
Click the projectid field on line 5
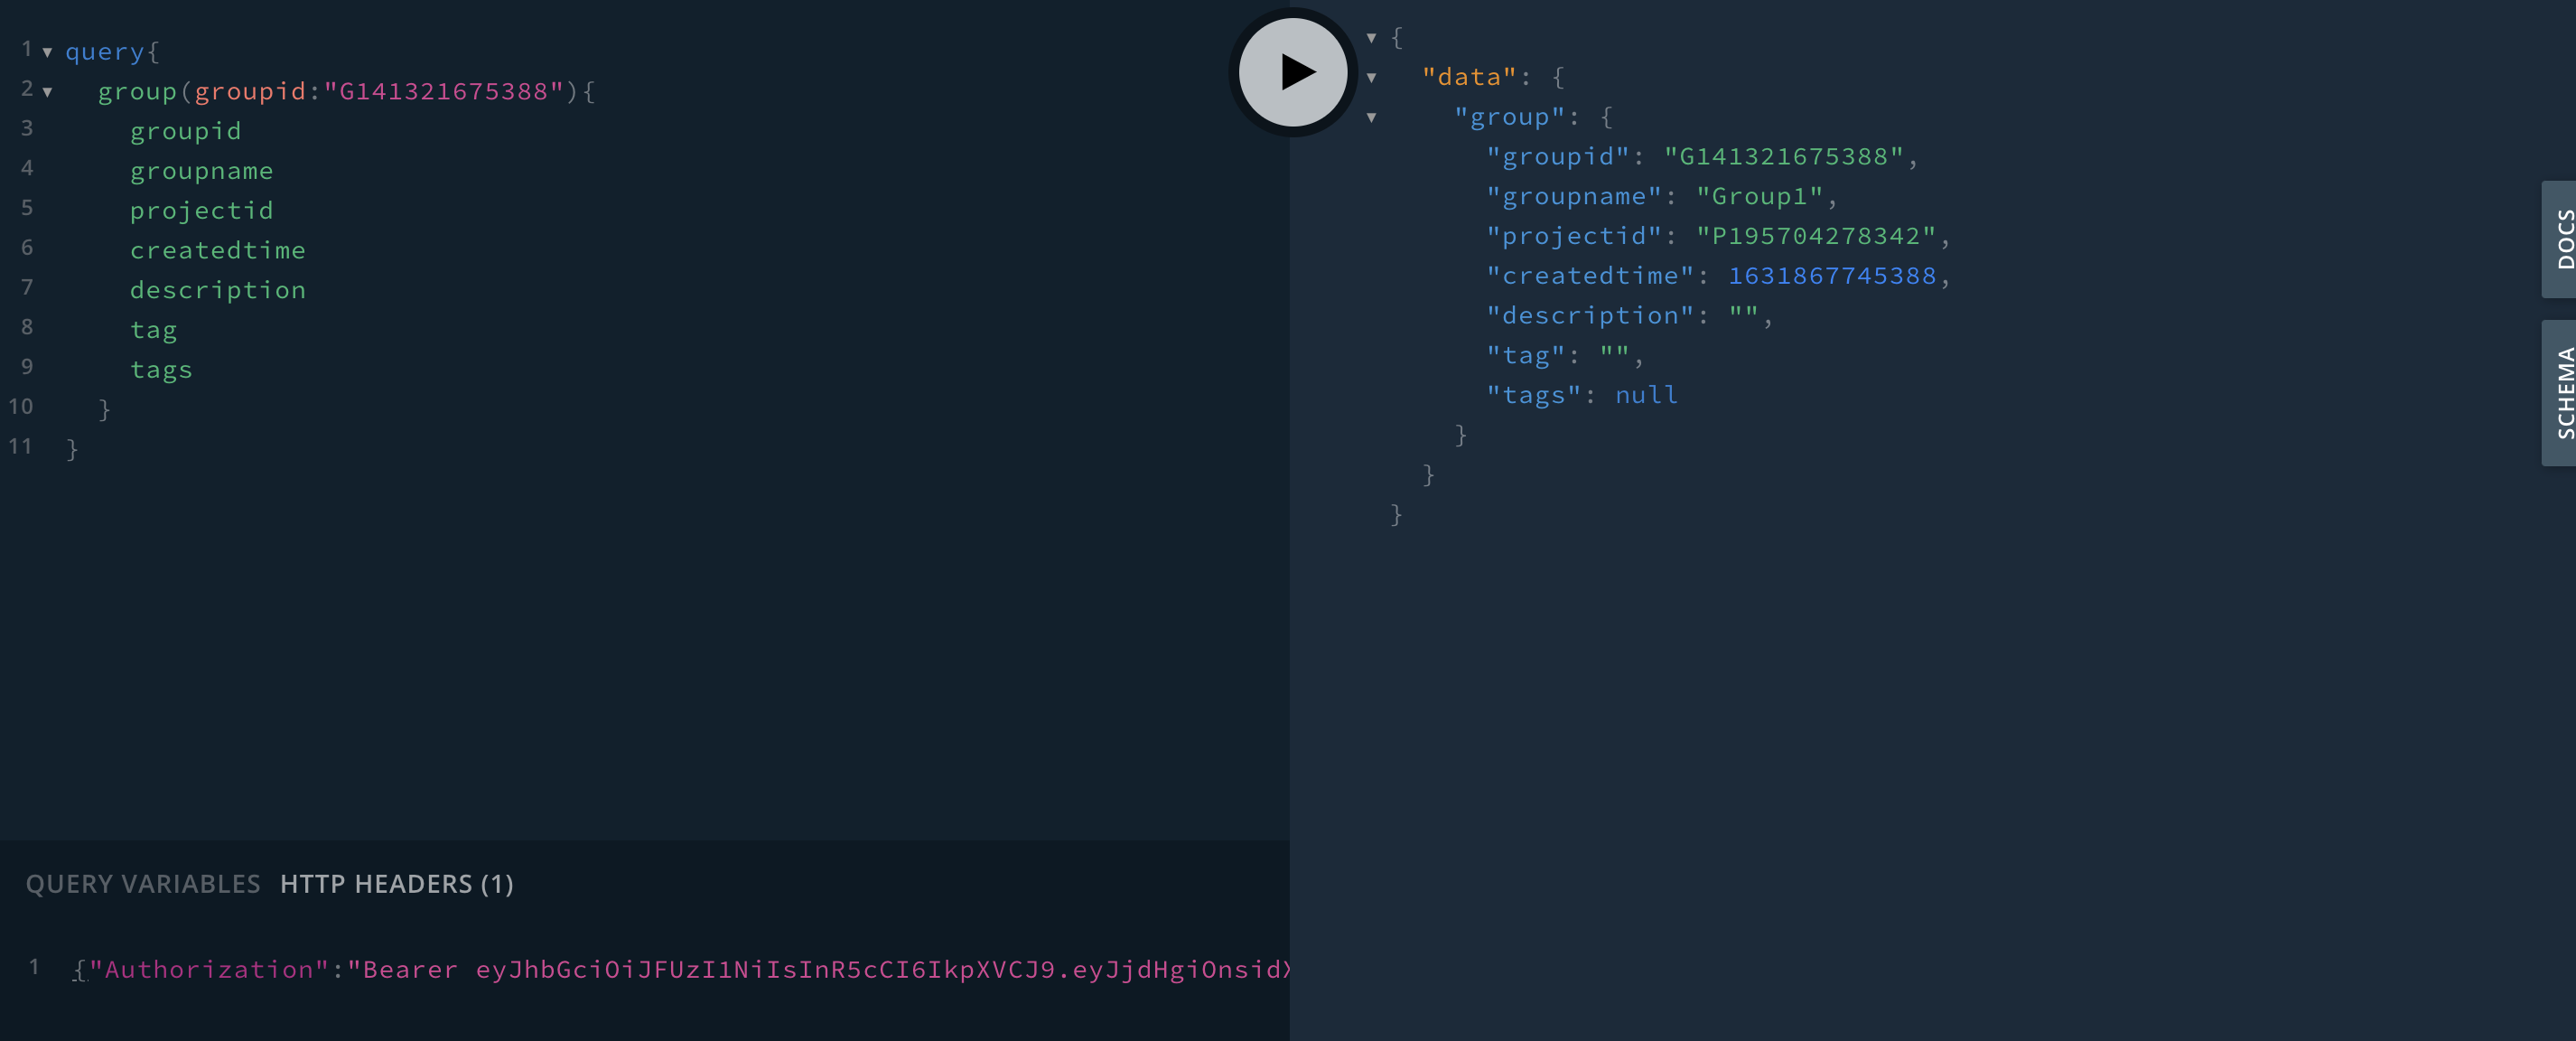tap(201, 211)
